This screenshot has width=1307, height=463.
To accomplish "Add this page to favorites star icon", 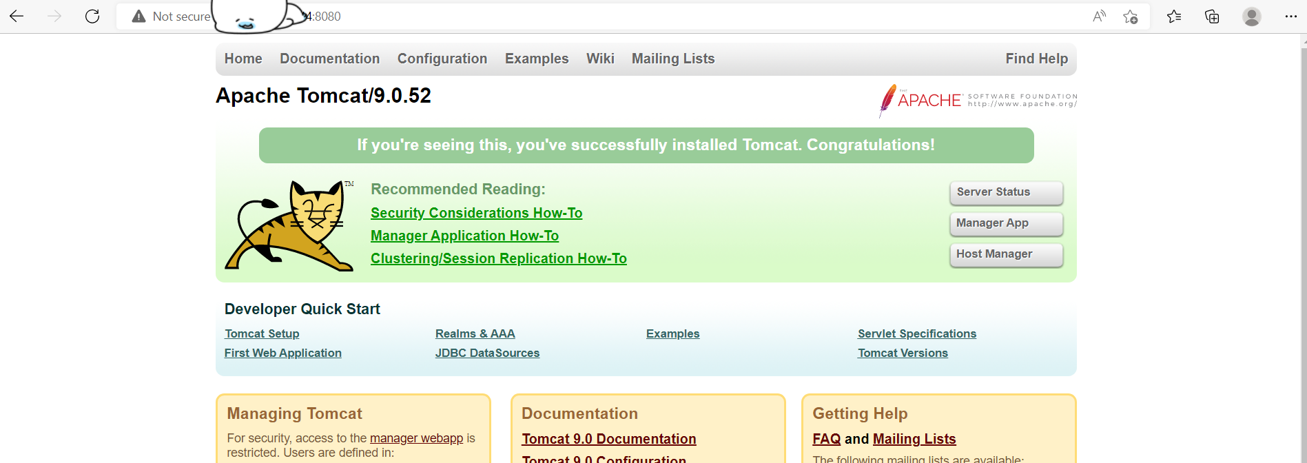I will click(1130, 17).
